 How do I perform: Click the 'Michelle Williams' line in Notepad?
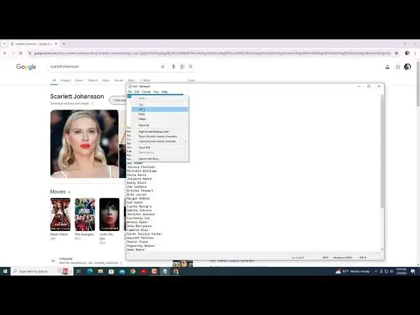pos(142,171)
